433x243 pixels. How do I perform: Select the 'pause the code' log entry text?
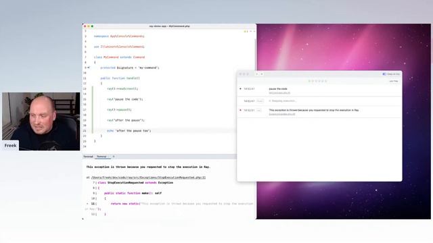(x=278, y=89)
